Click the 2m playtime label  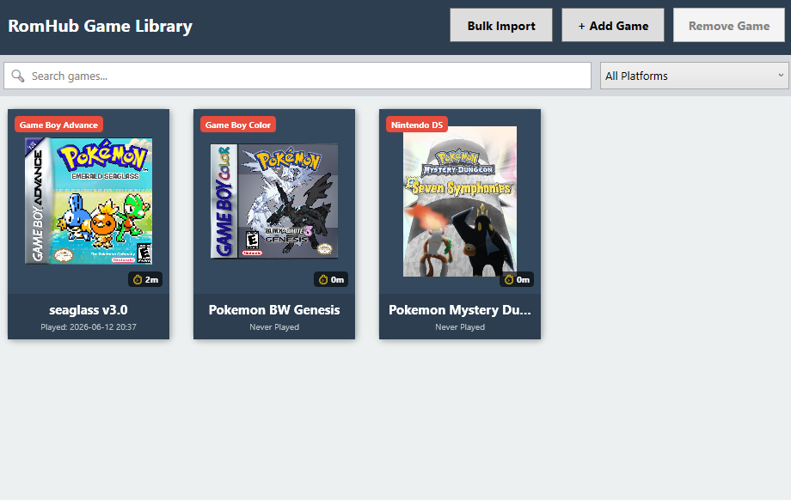[151, 280]
